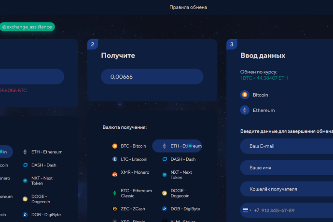Click the Dogecoin icon in send currency list
The height and width of the screenshot is (222, 333).
point(25,199)
